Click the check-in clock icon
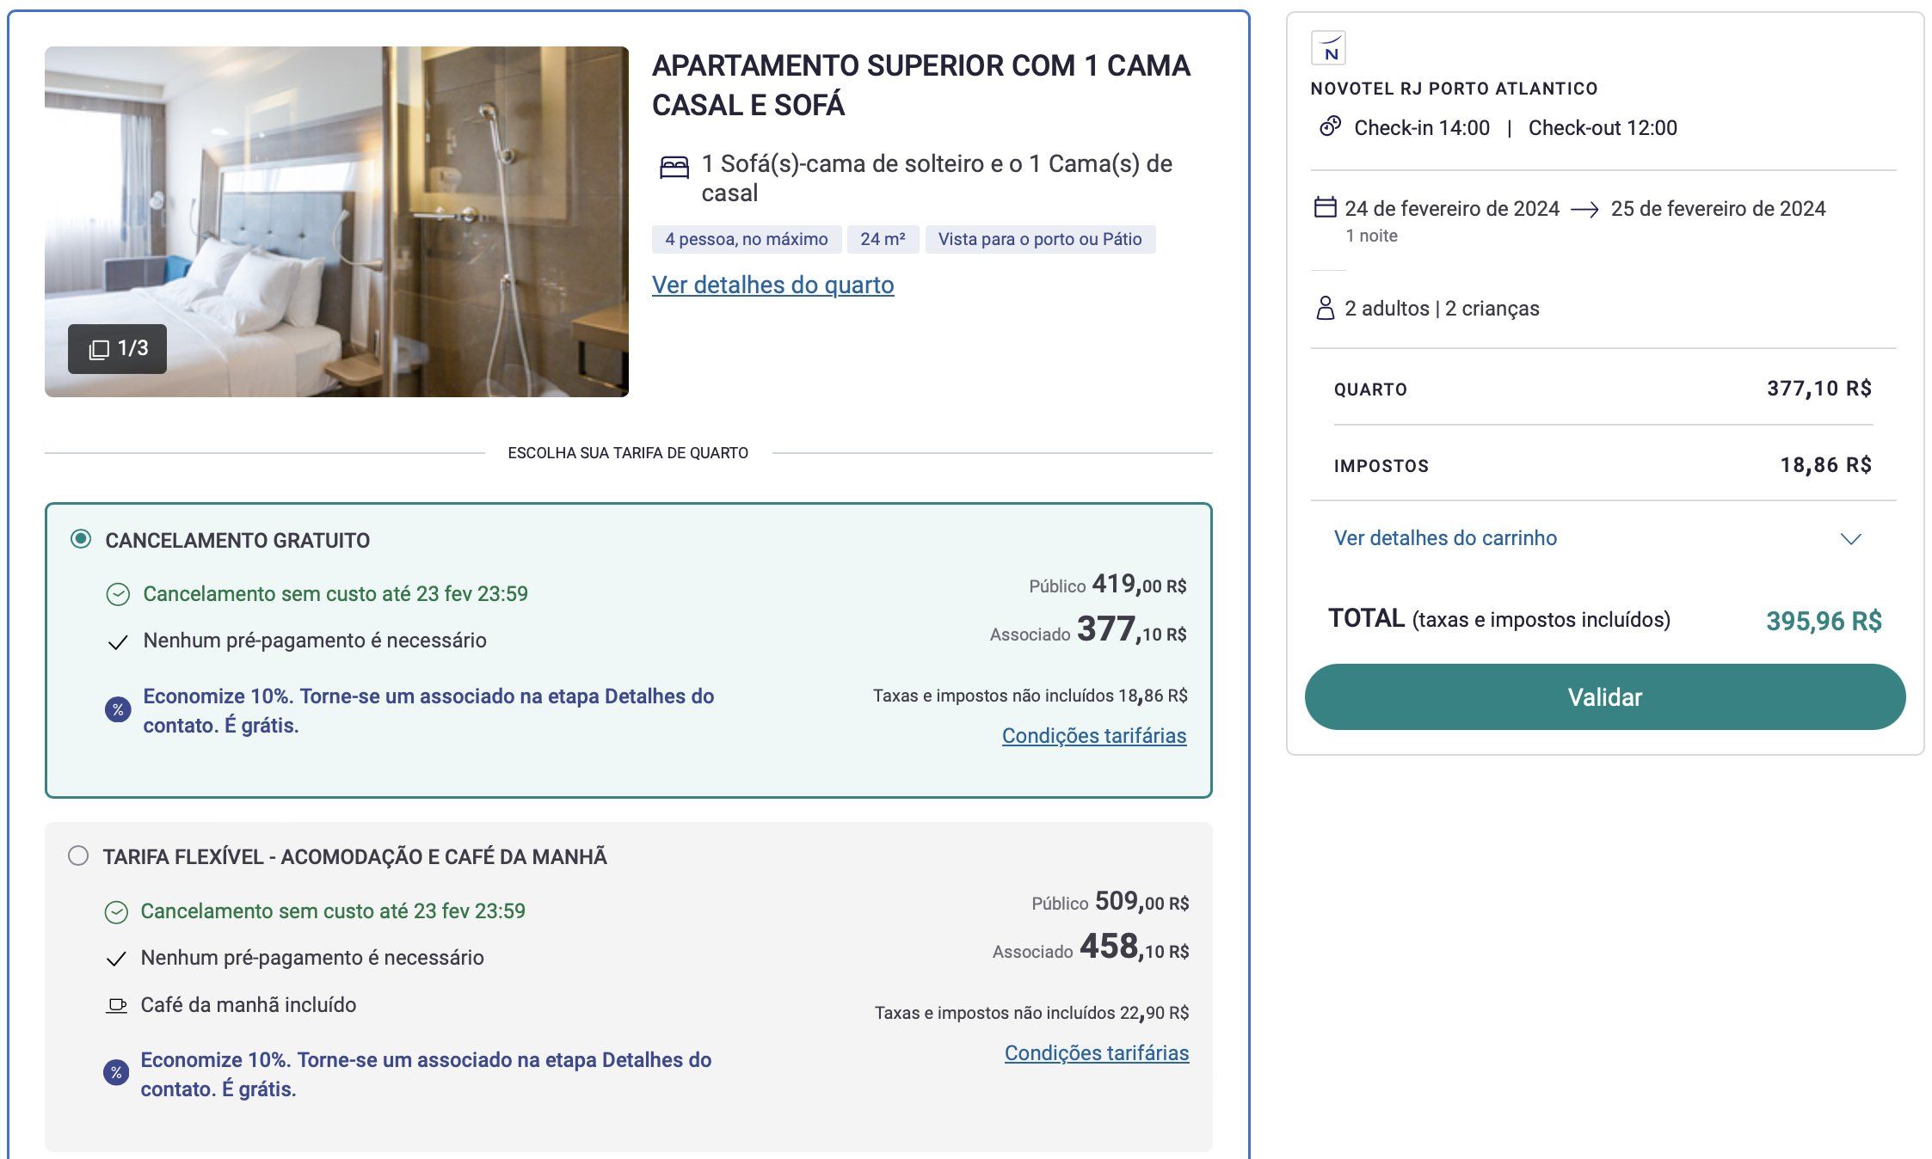 [x=1330, y=127]
